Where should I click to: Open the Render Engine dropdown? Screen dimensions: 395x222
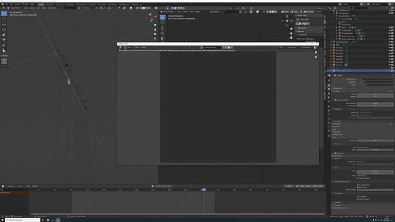[375, 79]
